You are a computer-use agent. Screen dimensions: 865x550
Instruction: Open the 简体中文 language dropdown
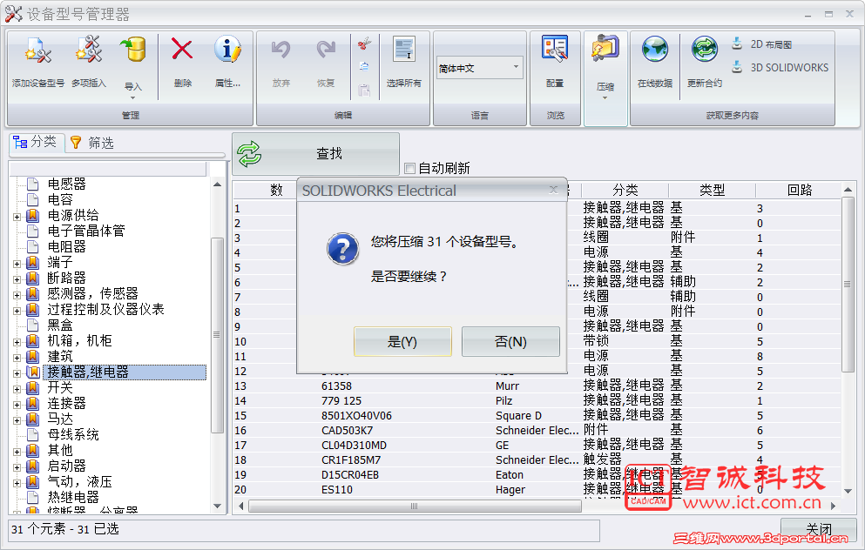point(516,68)
